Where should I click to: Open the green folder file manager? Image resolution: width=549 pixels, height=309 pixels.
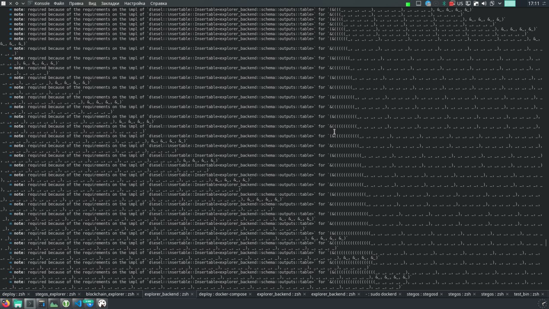pyautogui.click(x=18, y=303)
